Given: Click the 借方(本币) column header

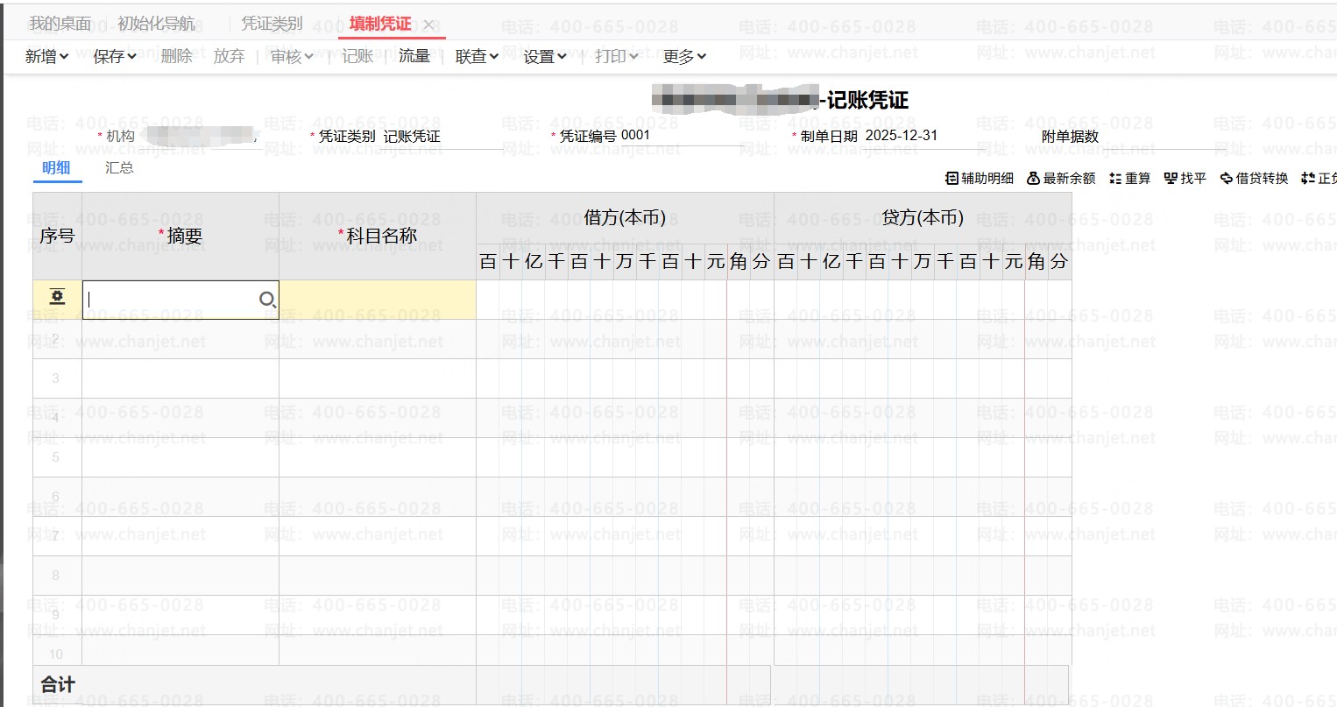Looking at the screenshot, I should click(x=625, y=218).
